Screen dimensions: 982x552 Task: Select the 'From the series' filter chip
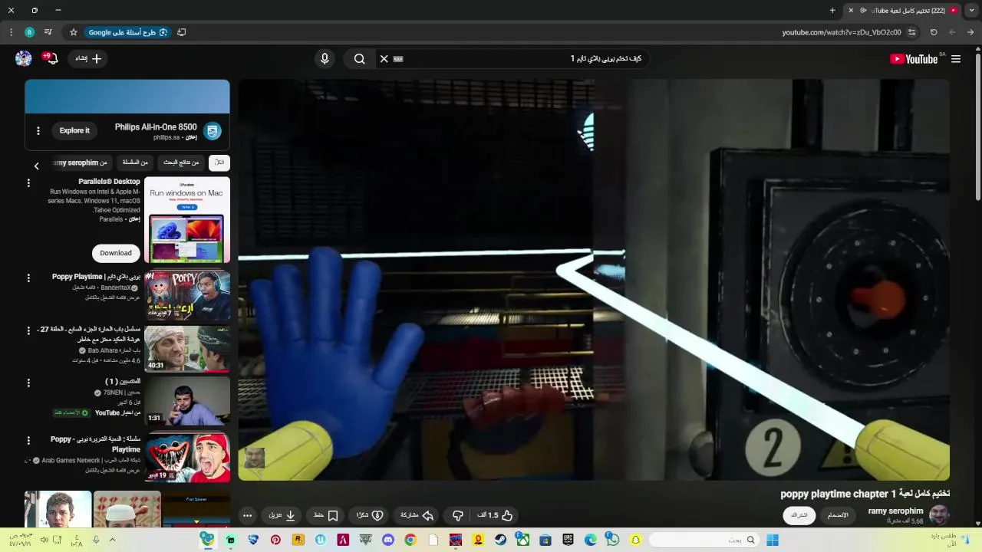135,163
